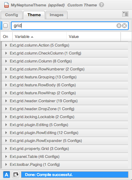This screenshot has height=180, width=132.
Task: Click the blue A button in status bar
Action: (7, 175)
